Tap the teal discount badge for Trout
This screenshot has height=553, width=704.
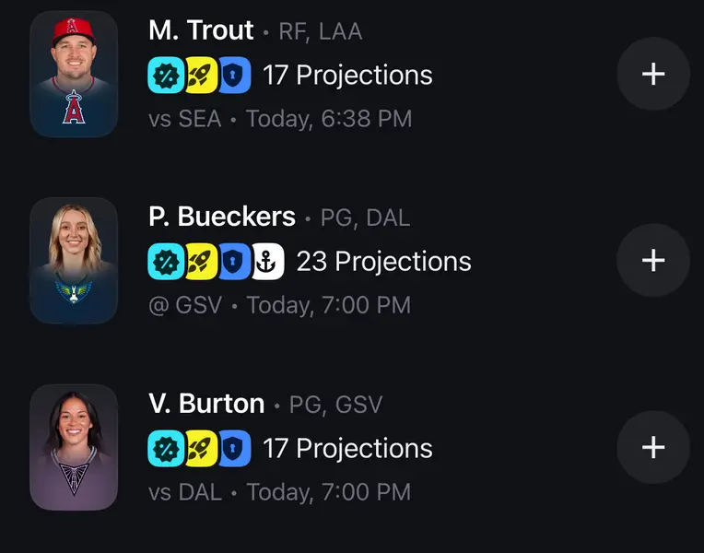167,75
